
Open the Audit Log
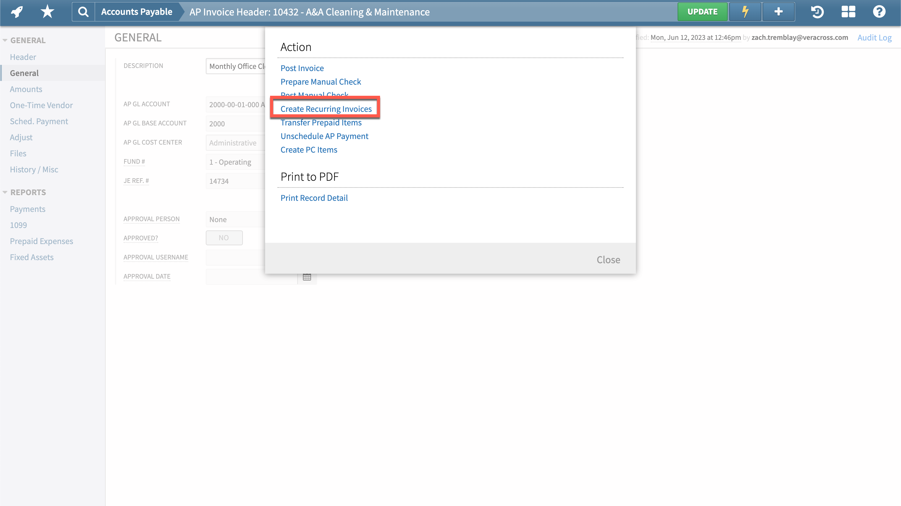click(x=874, y=37)
